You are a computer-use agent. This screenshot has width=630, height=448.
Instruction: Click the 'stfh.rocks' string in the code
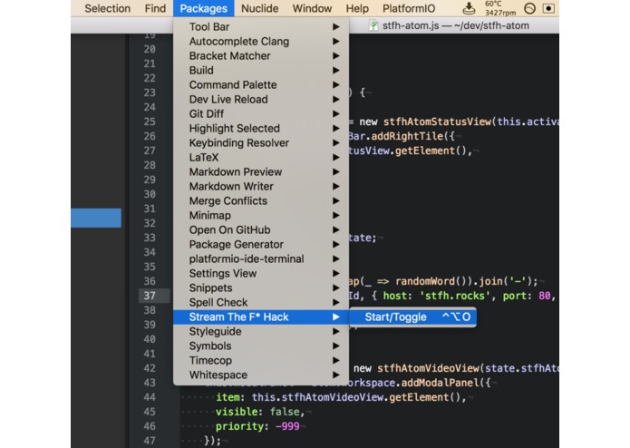point(455,296)
